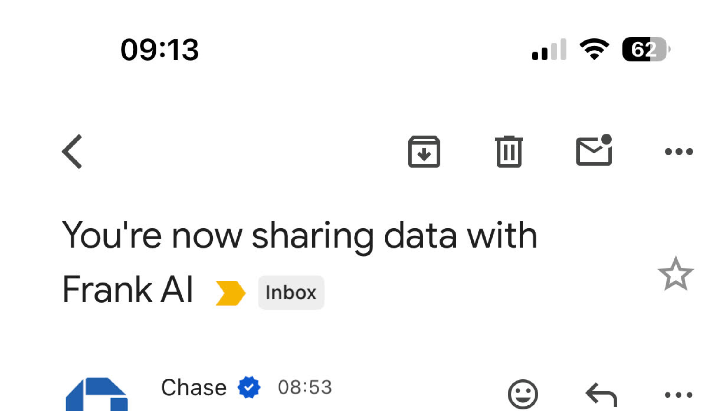Archive this email
The height and width of the screenshot is (411, 728).
[424, 151]
